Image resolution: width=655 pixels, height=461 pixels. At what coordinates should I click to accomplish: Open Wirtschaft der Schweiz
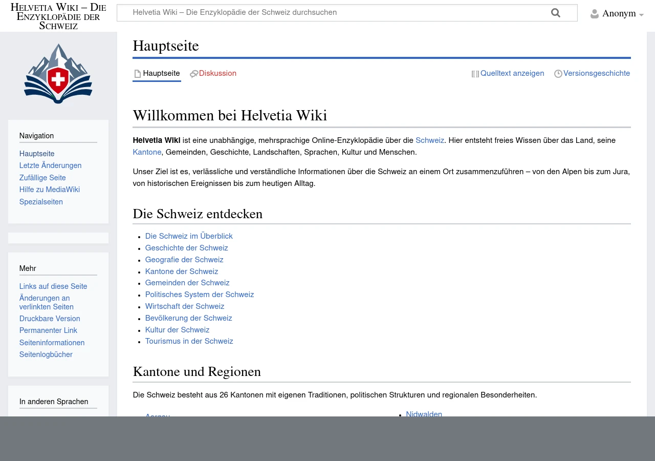pyautogui.click(x=185, y=307)
